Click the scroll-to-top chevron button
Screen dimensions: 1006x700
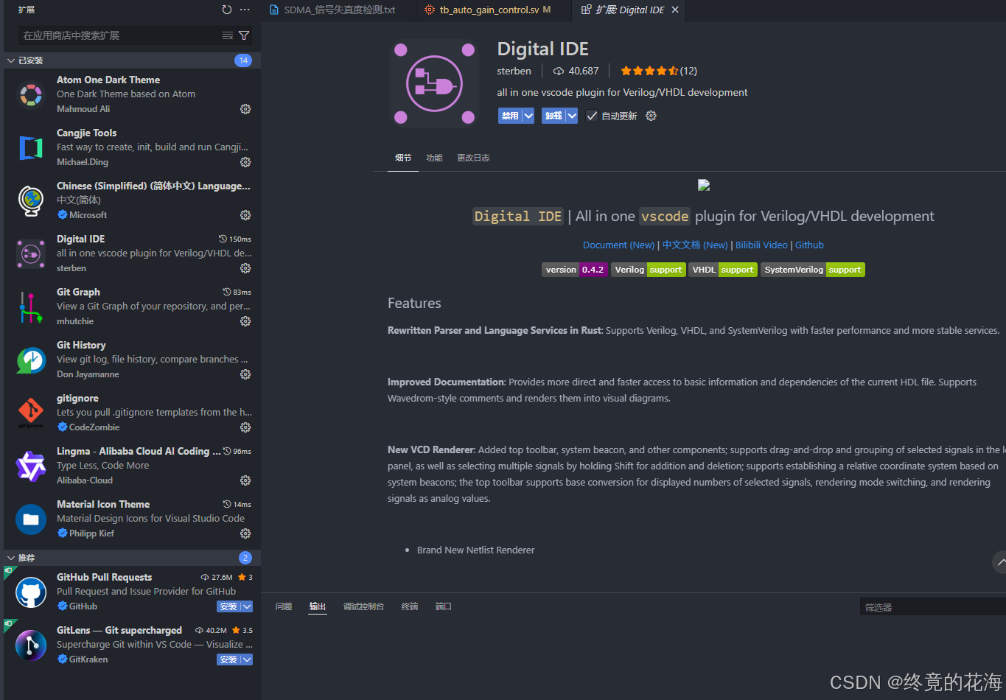point(999,562)
